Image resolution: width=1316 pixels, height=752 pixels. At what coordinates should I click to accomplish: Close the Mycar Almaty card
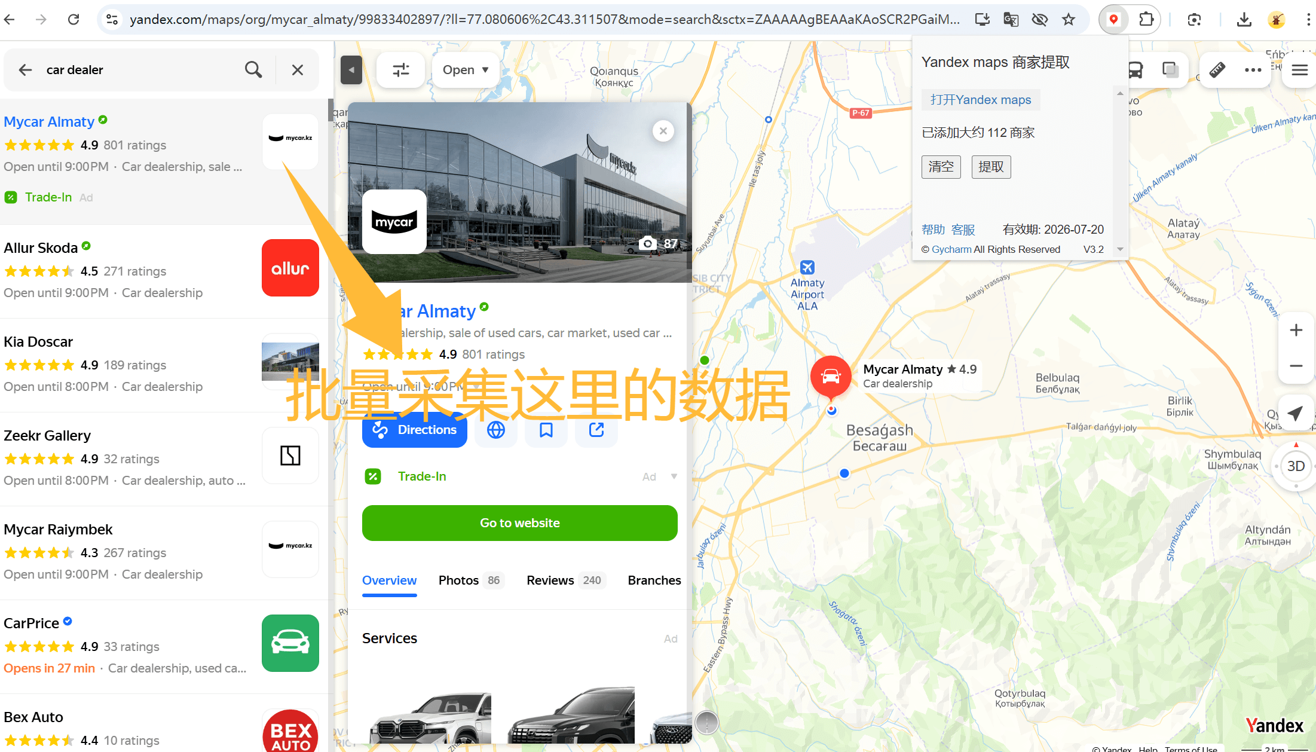click(663, 131)
